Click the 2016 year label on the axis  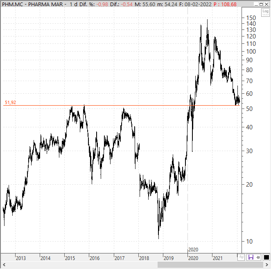[95, 258]
